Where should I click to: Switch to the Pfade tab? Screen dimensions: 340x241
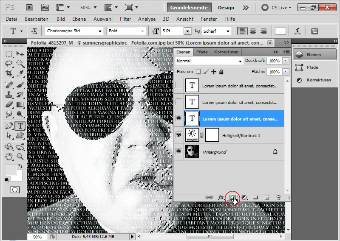click(x=202, y=52)
